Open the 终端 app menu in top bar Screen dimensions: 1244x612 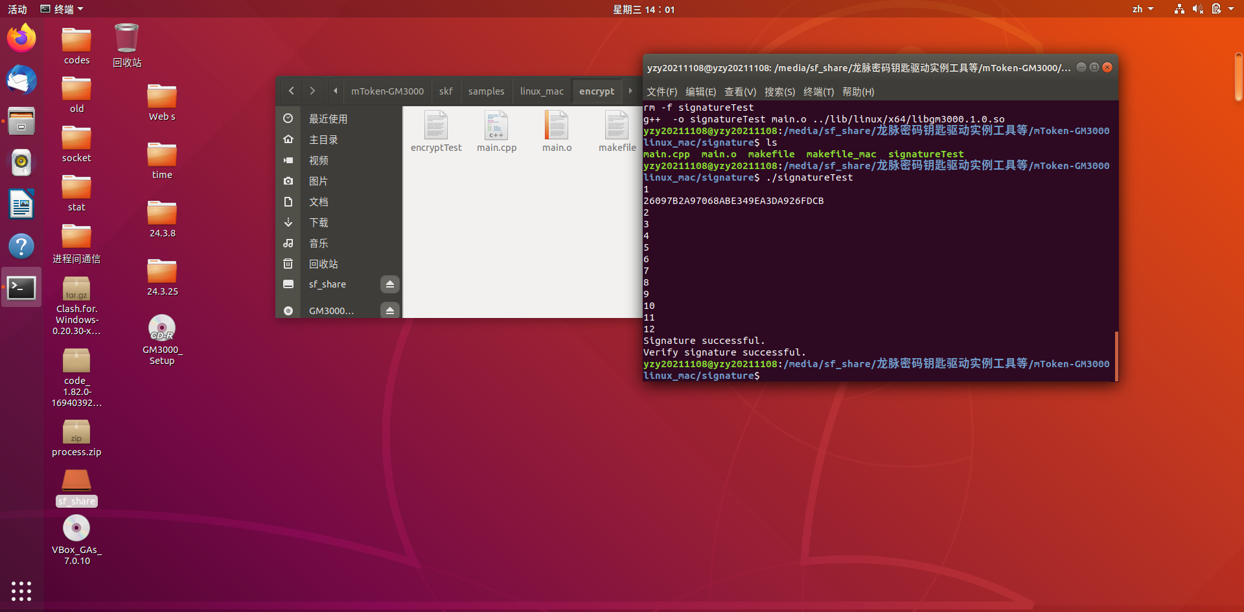(x=62, y=9)
